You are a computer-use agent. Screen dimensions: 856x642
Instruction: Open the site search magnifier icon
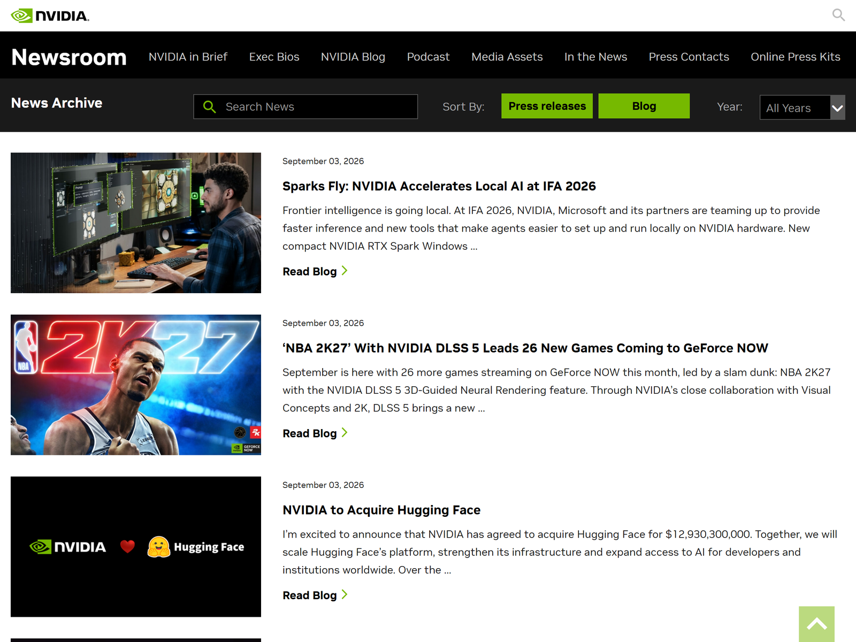[x=838, y=15]
